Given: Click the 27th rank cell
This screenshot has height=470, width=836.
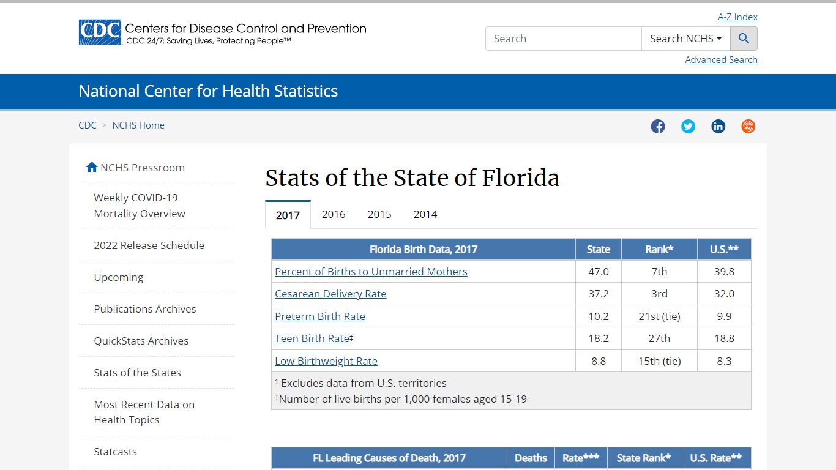Looking at the screenshot, I should (659, 338).
